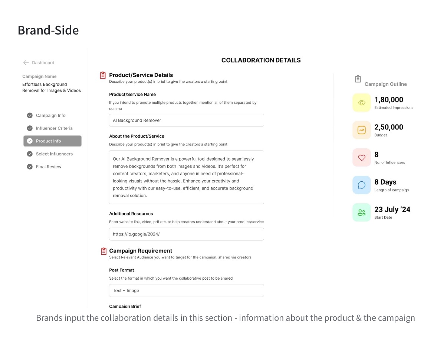Click the Start Date people icon
Image resolution: width=447 pixels, height=346 pixels.
pyautogui.click(x=362, y=212)
